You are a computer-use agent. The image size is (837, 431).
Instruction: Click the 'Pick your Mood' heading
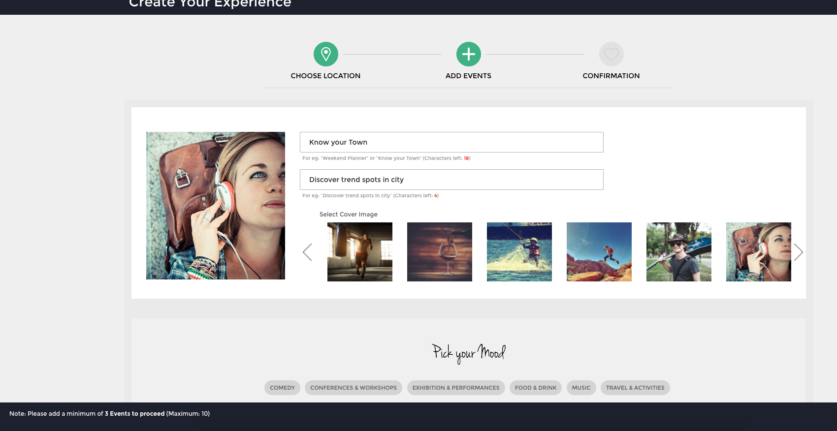click(469, 353)
